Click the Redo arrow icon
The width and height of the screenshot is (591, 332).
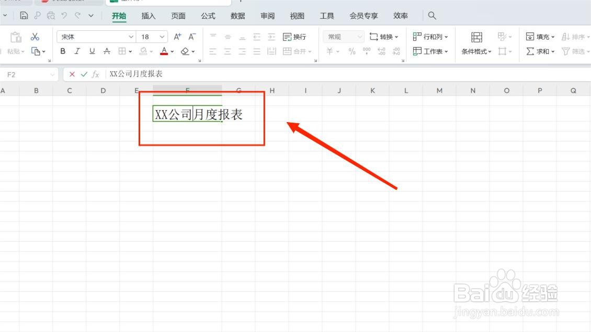point(77,16)
